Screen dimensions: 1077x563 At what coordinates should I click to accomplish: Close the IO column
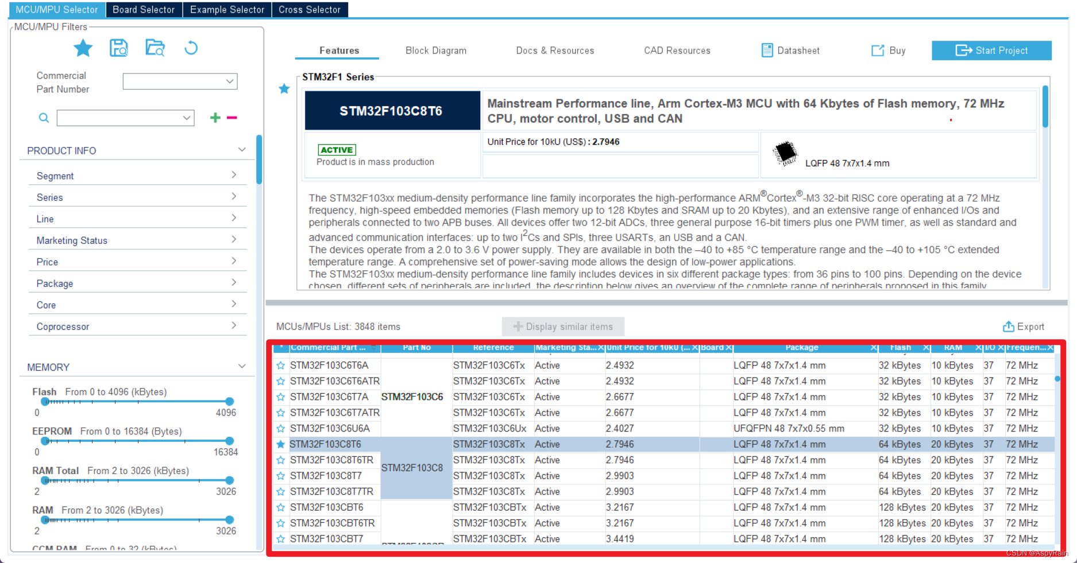(x=1001, y=348)
